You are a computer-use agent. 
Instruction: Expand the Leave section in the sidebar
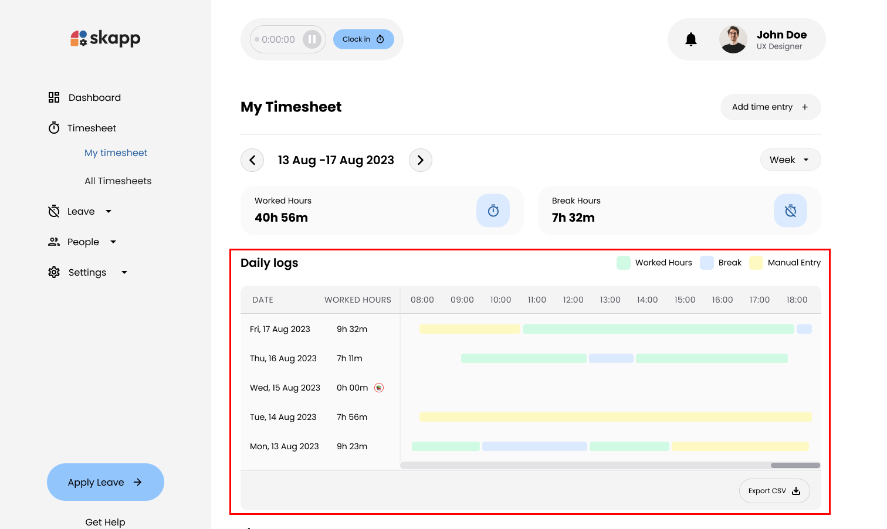point(109,211)
